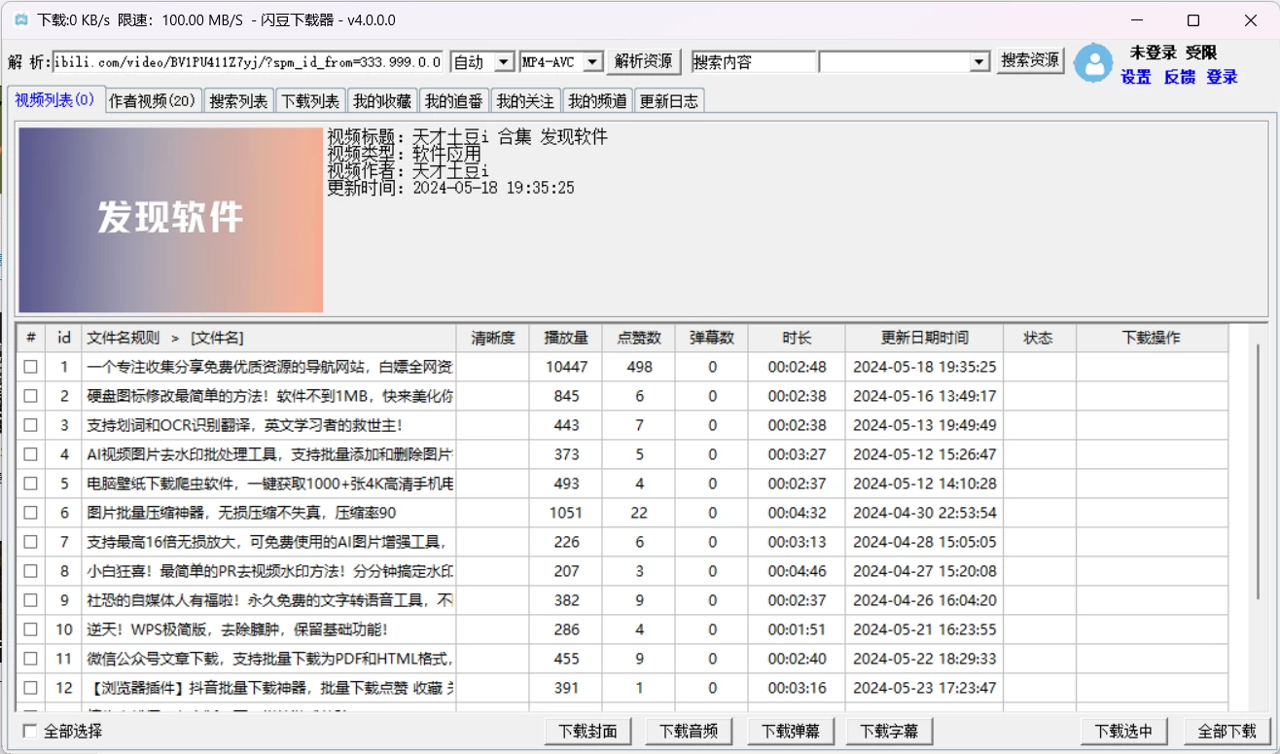1280x754 pixels.
Task: Click the 播放量 column header
Action: 566,338
